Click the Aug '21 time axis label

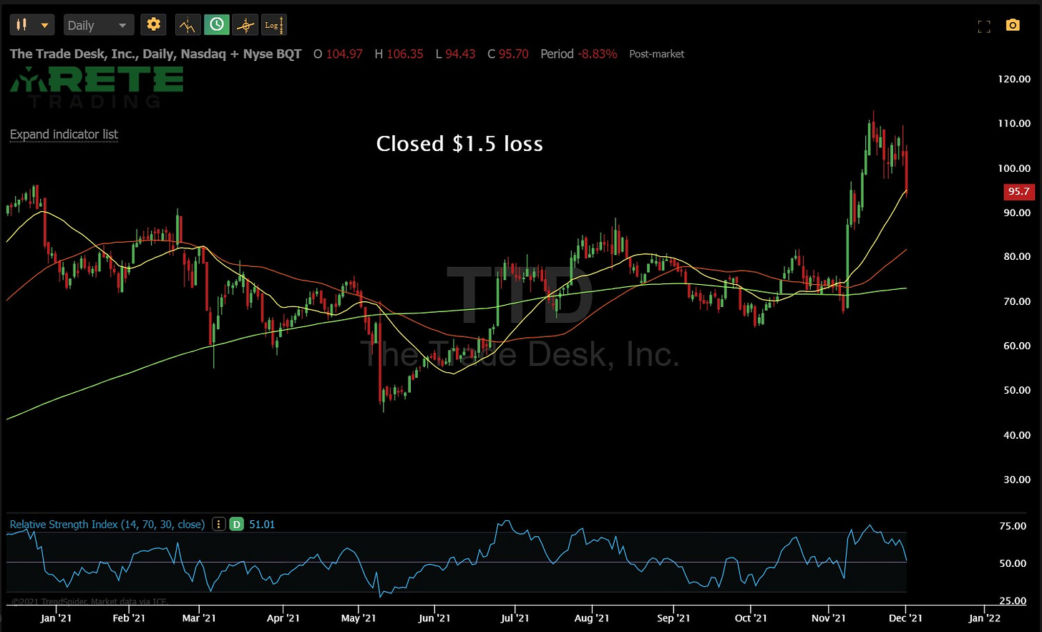pyautogui.click(x=592, y=618)
